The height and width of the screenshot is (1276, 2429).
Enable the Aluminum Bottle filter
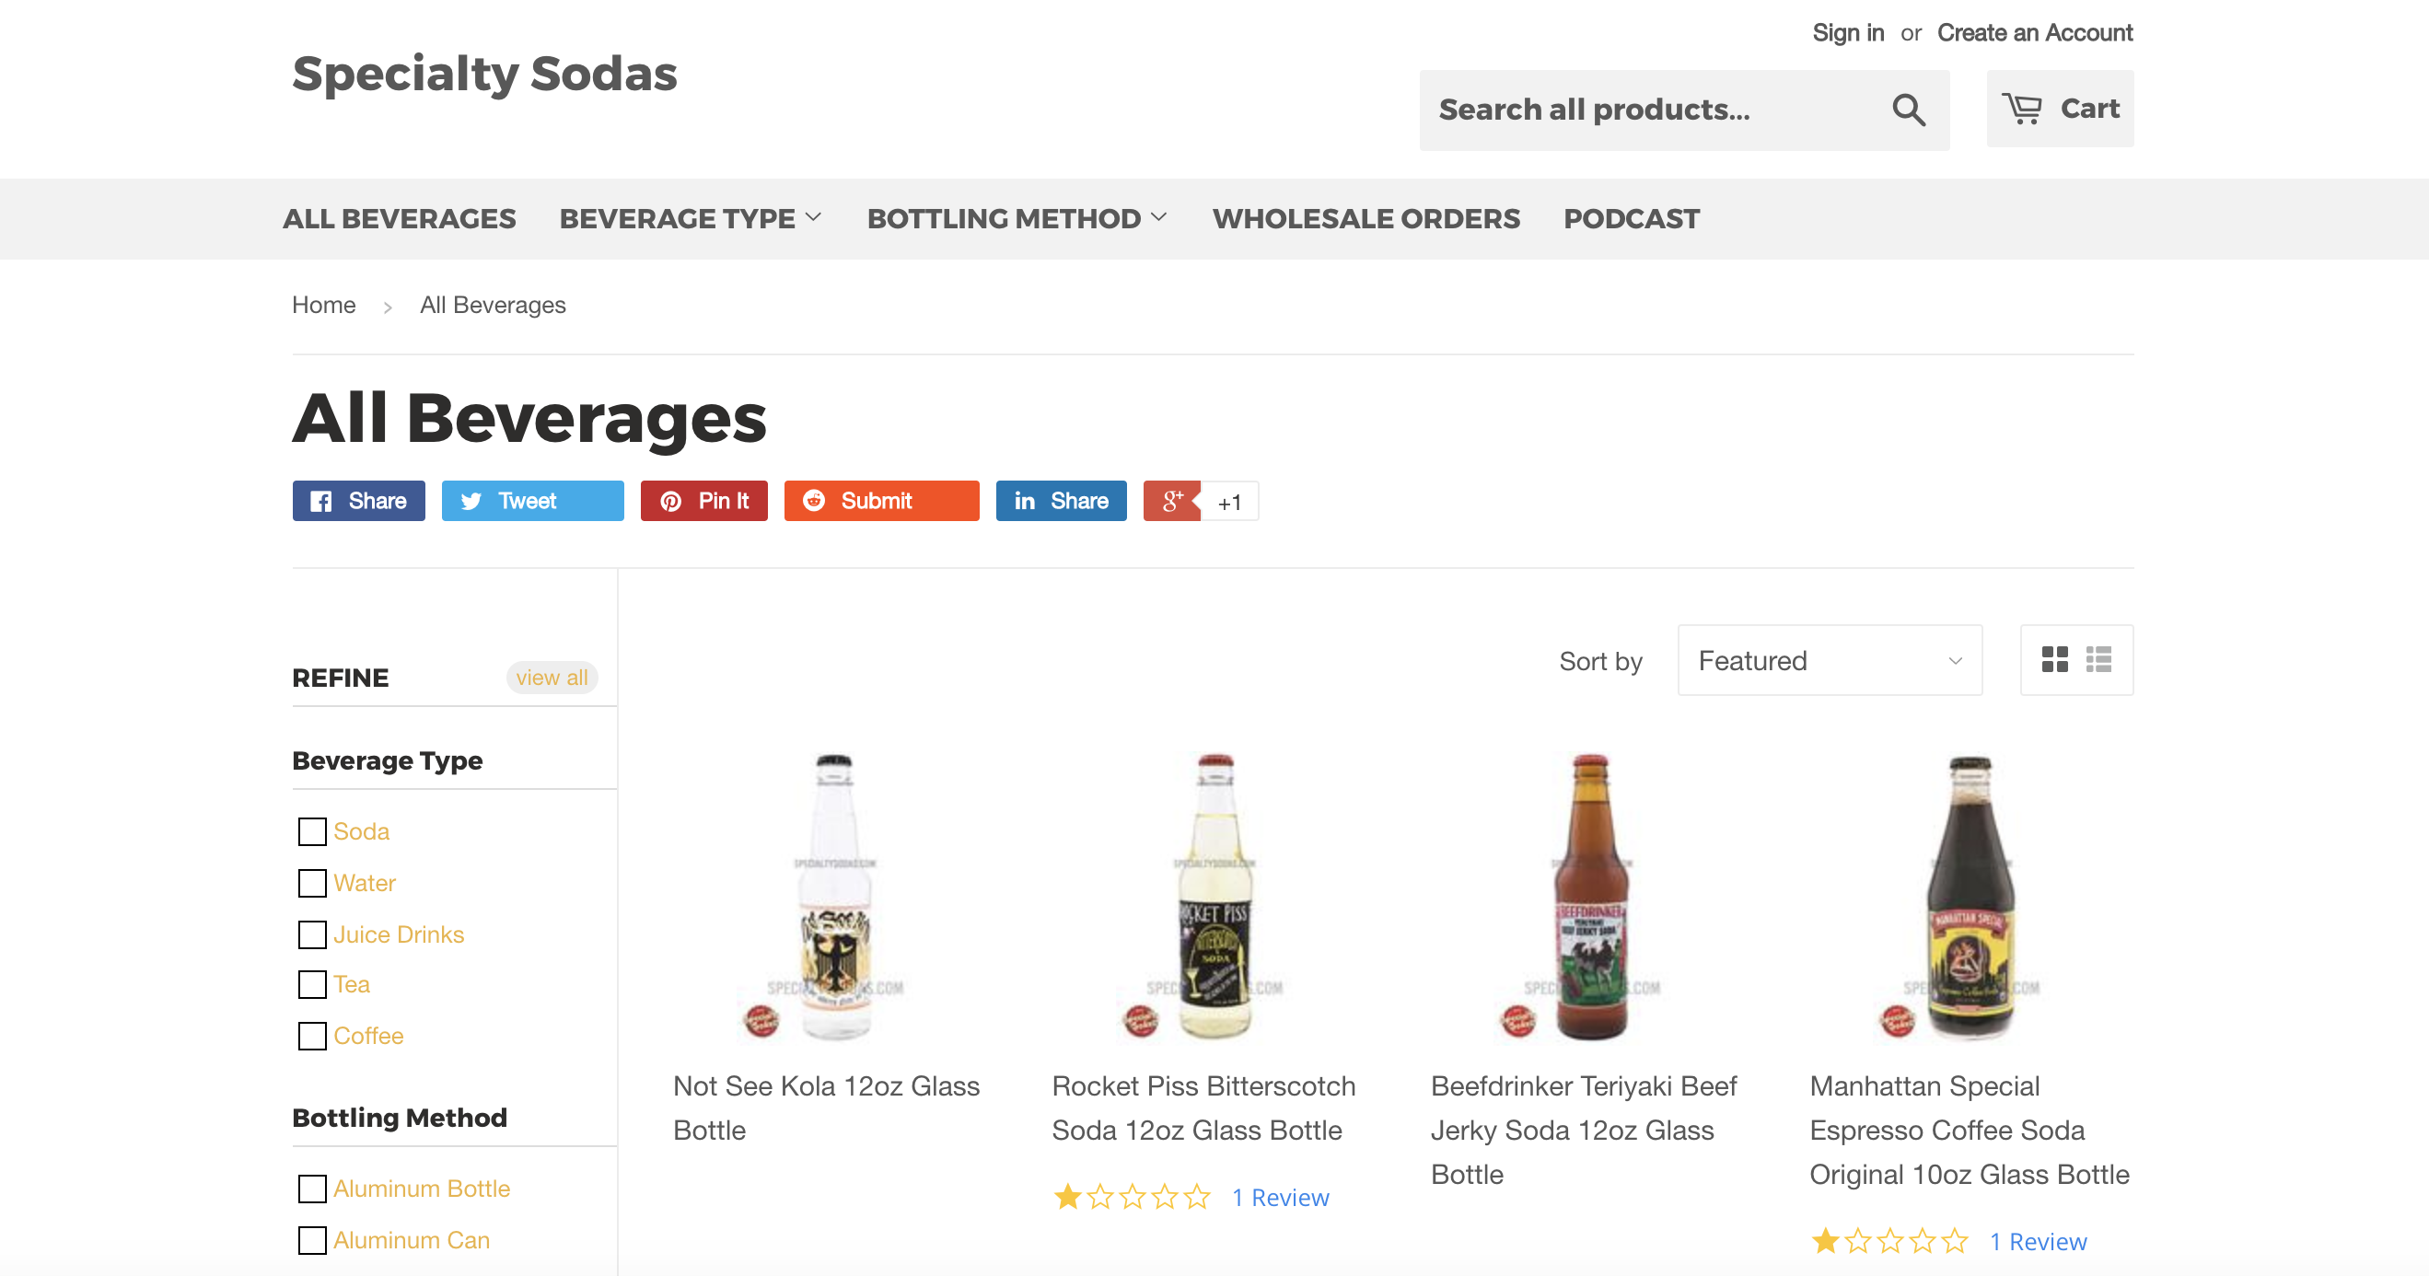[312, 1189]
